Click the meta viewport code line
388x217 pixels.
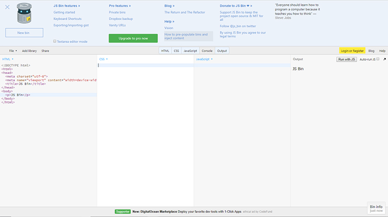click(51, 80)
